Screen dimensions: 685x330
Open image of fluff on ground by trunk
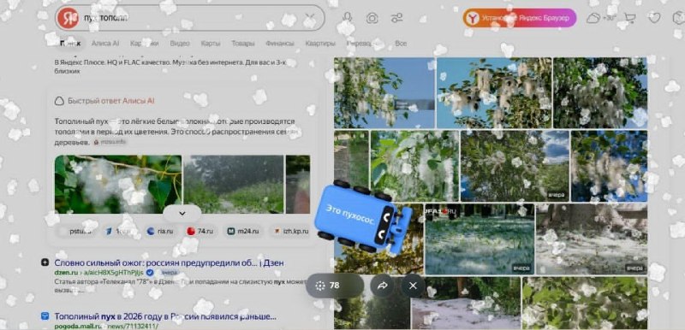point(592,239)
